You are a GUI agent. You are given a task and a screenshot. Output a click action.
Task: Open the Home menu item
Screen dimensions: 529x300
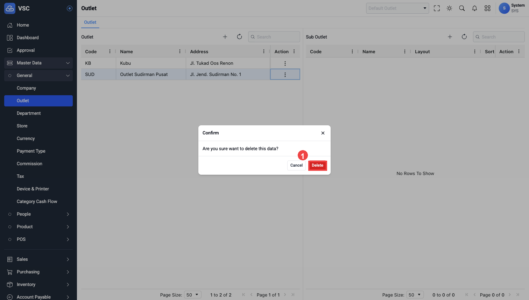click(38, 25)
